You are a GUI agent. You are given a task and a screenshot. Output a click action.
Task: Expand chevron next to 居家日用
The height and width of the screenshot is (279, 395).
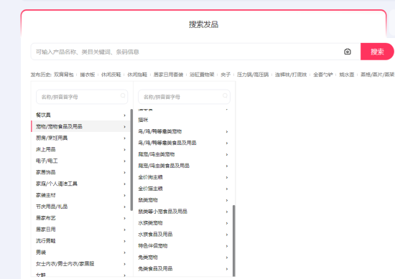124,230
